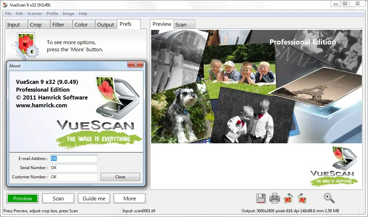This screenshot has height=217, width=368.
Task: Save the scan with the floppy disk icon
Action: pos(261,198)
